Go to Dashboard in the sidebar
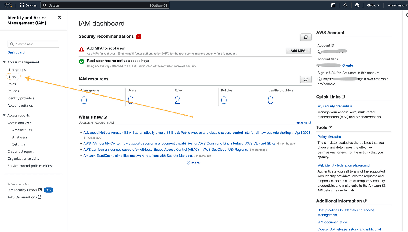The height and width of the screenshot is (232, 408). [x=16, y=52]
